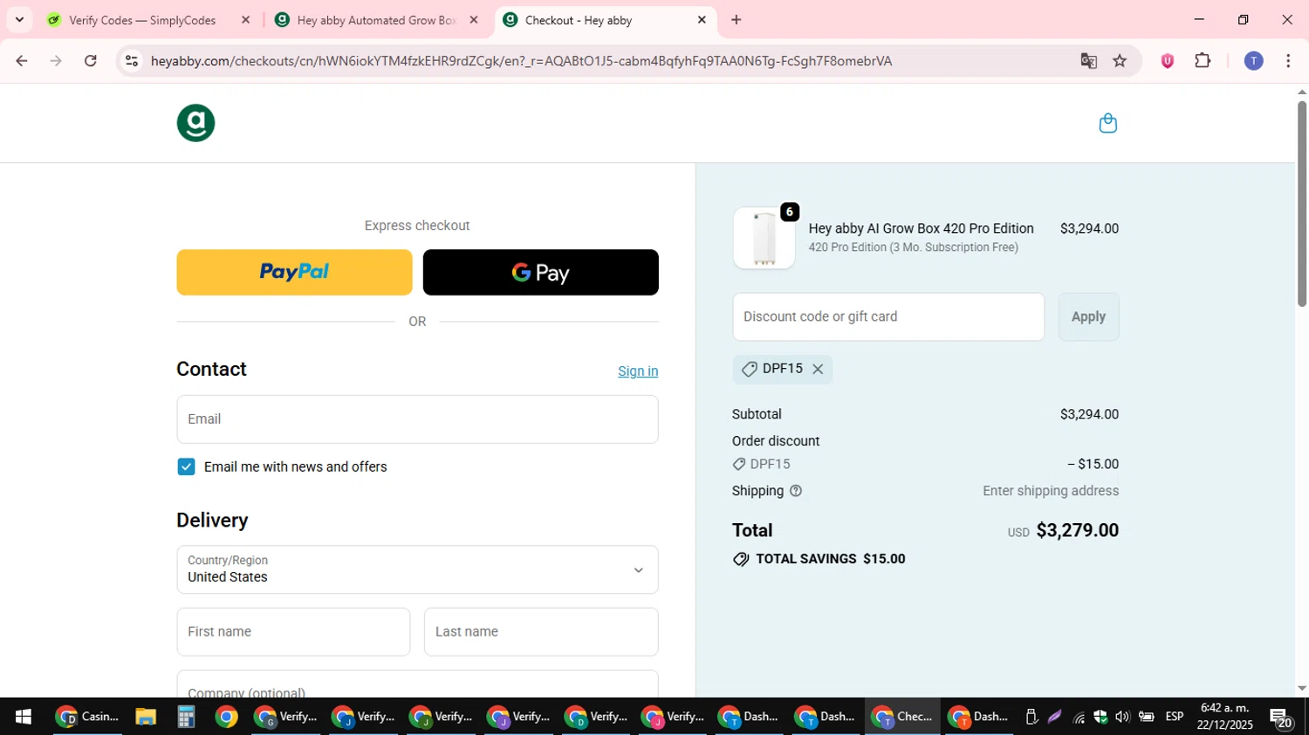The width and height of the screenshot is (1309, 735).
Task: Click the page URL in the address bar
Action: click(521, 61)
